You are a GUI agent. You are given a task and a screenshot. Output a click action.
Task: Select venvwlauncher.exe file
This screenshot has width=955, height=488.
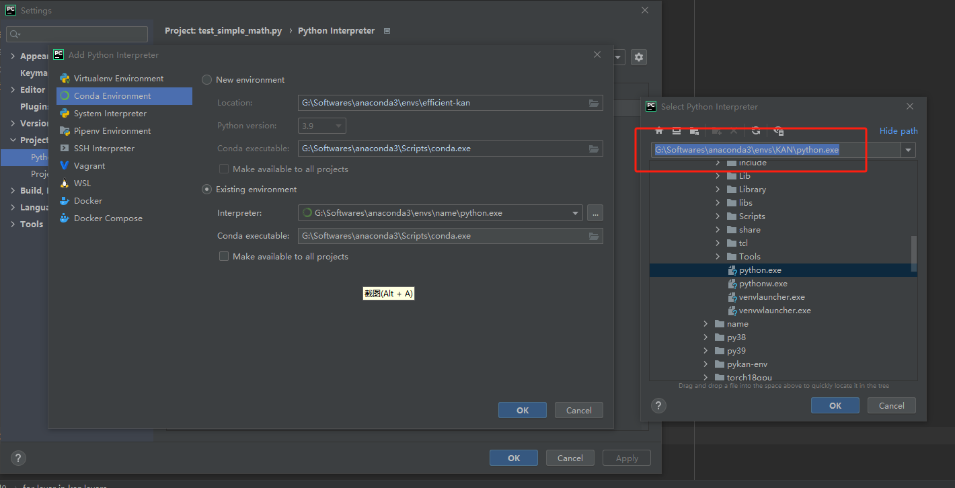(784, 311)
